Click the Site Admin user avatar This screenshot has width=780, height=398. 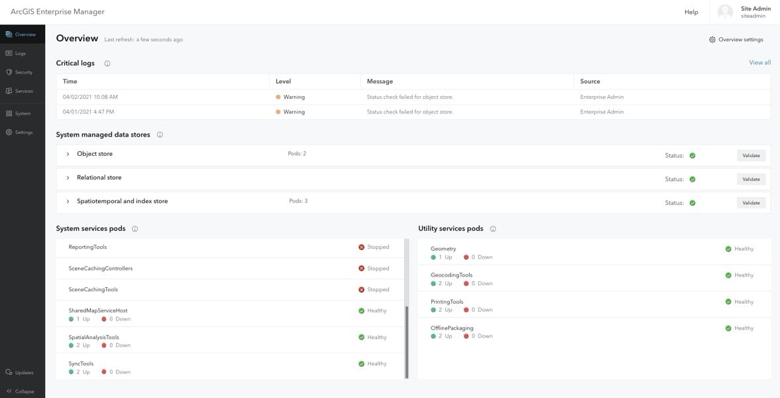tap(725, 12)
